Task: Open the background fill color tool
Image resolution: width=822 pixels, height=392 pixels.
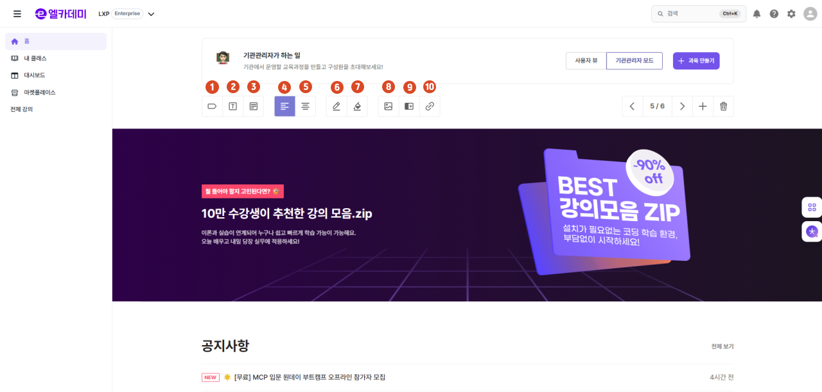Action: tap(357, 106)
